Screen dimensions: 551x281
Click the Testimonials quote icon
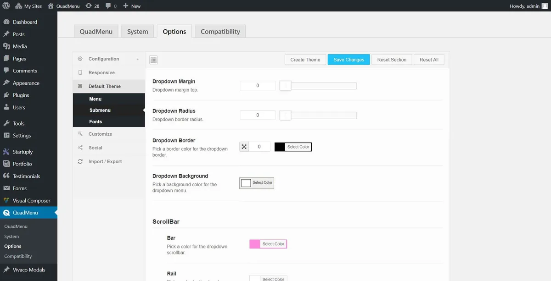click(6, 176)
